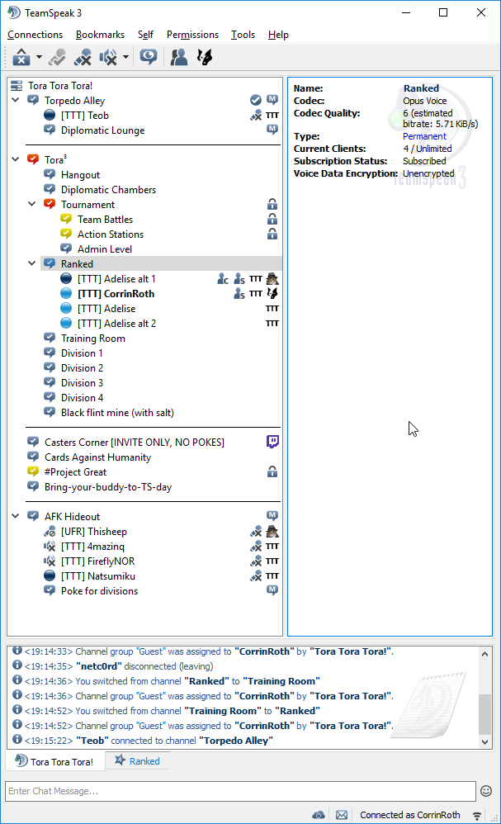Select user [TTT] Natsumiku

[97, 576]
